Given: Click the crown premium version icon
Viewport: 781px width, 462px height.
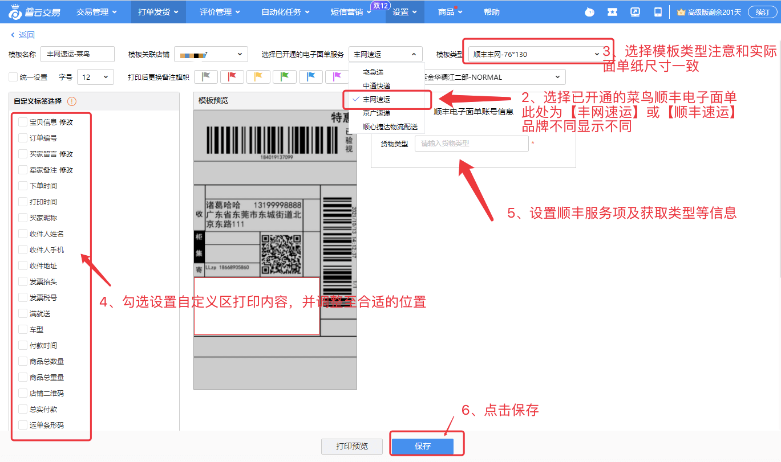Looking at the screenshot, I should click(x=681, y=12).
